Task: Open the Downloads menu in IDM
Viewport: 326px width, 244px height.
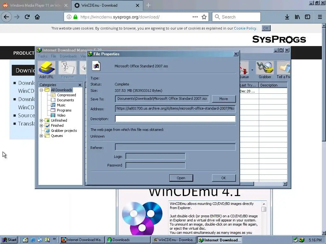Action: click(x=68, y=56)
